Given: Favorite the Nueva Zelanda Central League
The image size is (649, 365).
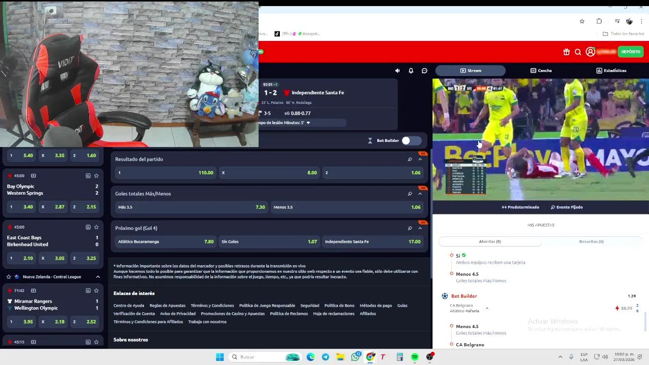Looking at the screenshot, I should pos(9,277).
